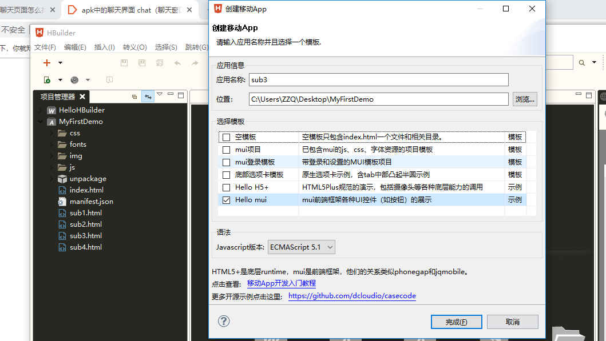Viewport: 606px width, 341px height.
Task: Expand the unpackage folder
Action: [52, 179]
